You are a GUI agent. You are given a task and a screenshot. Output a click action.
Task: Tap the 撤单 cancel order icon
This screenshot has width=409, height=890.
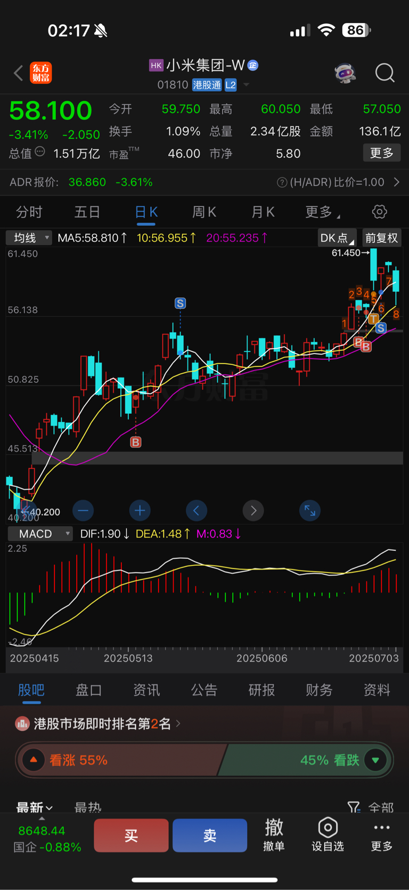274,835
